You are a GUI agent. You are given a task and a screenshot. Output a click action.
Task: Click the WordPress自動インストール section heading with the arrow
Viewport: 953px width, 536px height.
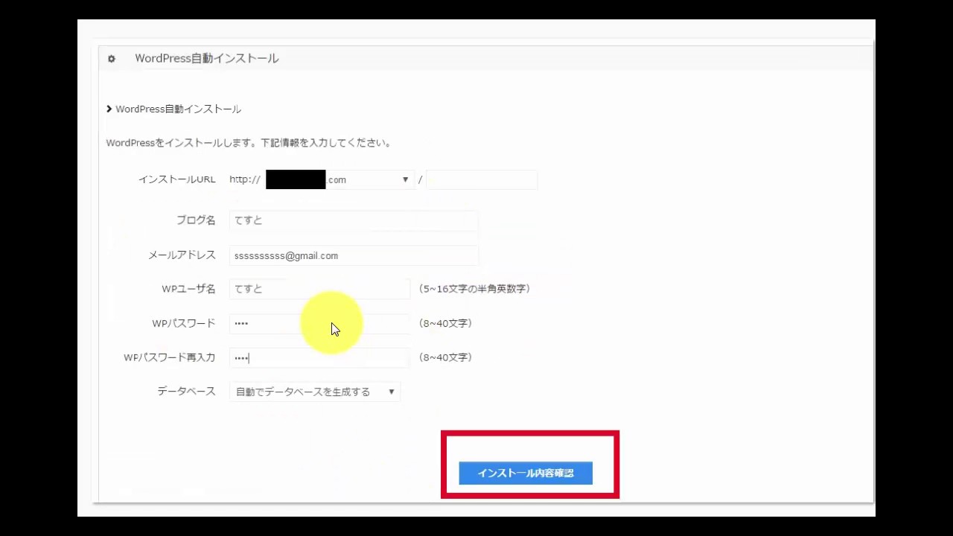click(x=173, y=109)
